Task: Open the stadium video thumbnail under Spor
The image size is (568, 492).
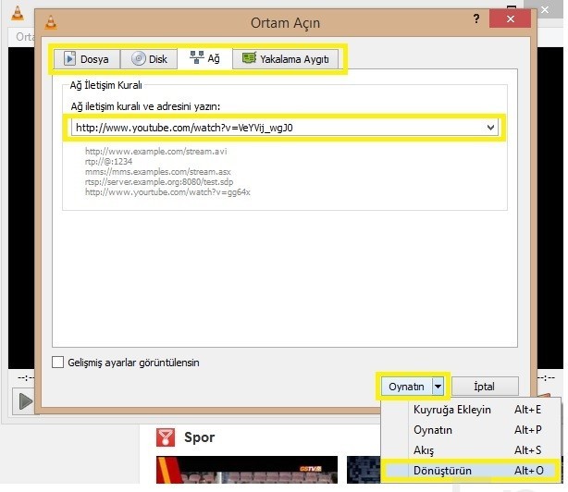Action: (x=247, y=470)
